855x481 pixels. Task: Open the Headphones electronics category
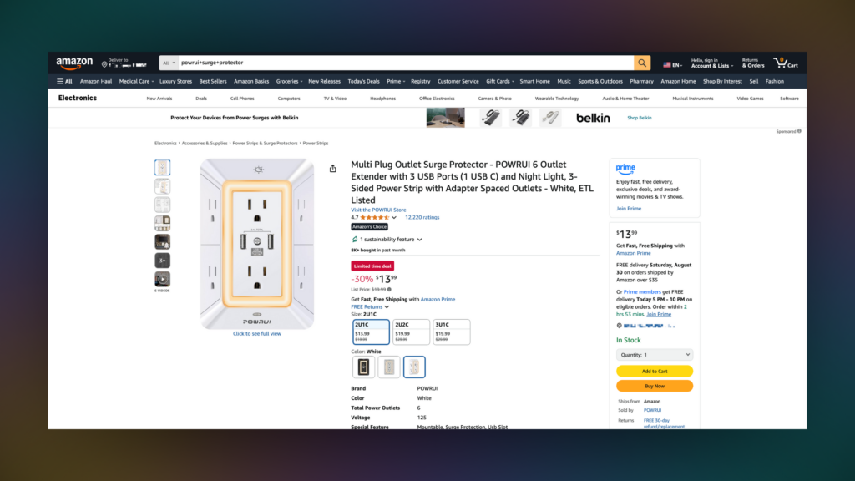click(382, 99)
